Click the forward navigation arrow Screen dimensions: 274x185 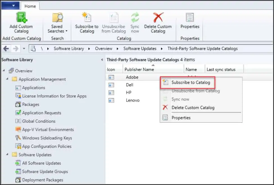(x=16, y=49)
